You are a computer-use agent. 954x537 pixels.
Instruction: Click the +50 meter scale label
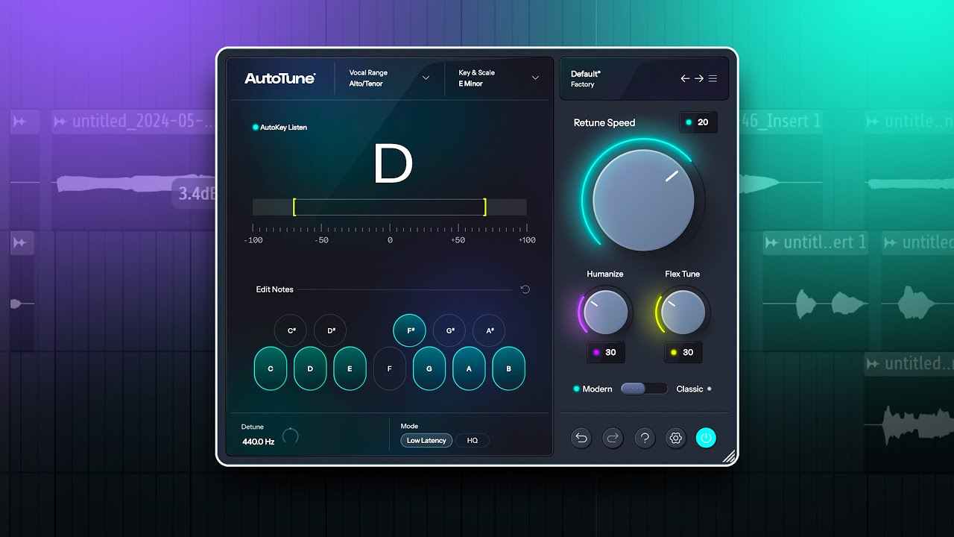pyautogui.click(x=458, y=240)
